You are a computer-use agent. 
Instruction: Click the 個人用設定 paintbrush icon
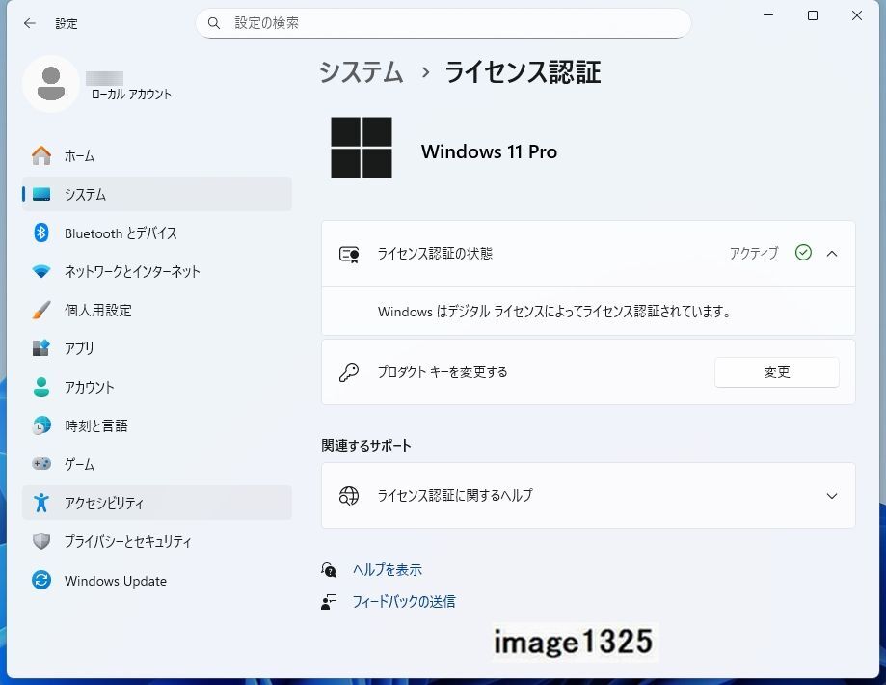tap(41, 310)
